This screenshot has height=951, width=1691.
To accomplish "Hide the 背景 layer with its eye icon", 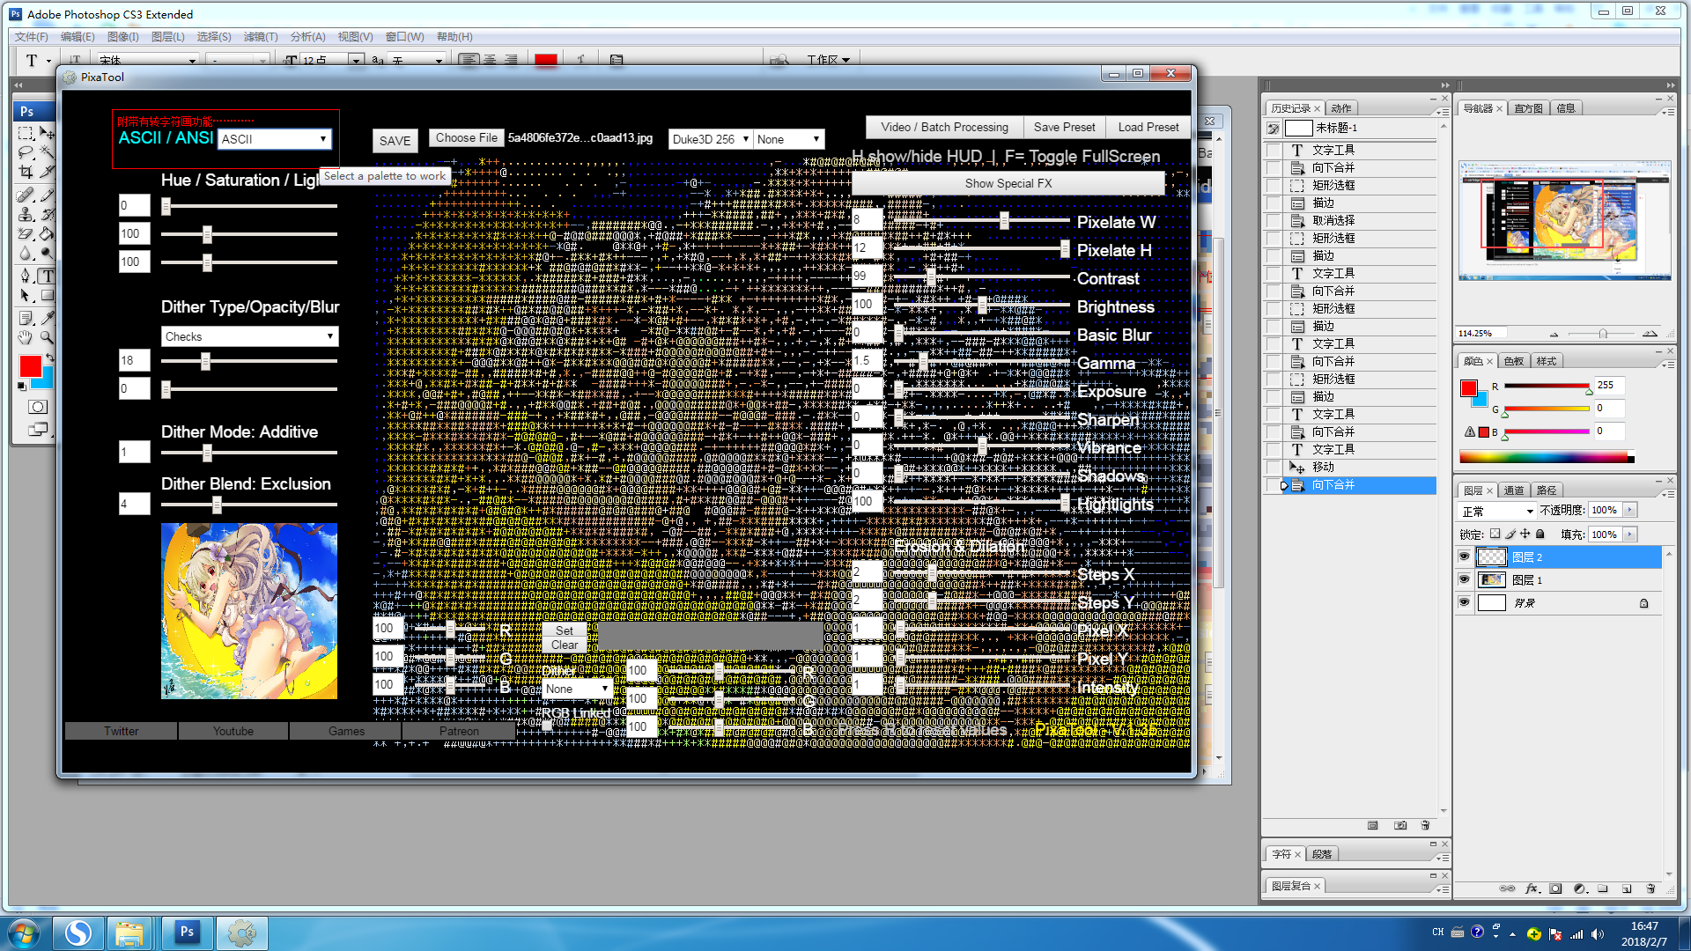I will (x=1464, y=602).
